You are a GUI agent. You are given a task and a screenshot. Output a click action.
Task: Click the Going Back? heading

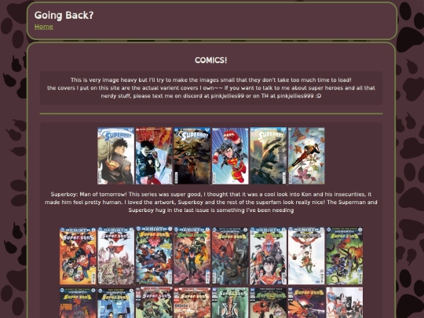click(64, 15)
